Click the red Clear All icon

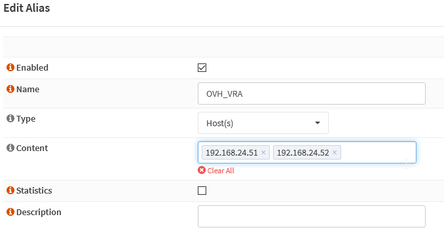[202, 170]
